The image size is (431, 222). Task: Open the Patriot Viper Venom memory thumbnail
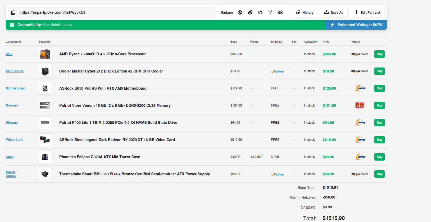click(x=45, y=105)
